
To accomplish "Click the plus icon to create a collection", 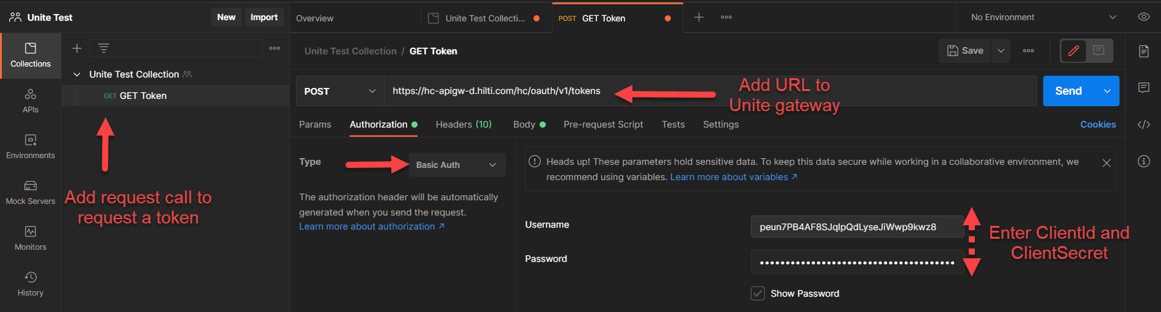I will [x=77, y=48].
